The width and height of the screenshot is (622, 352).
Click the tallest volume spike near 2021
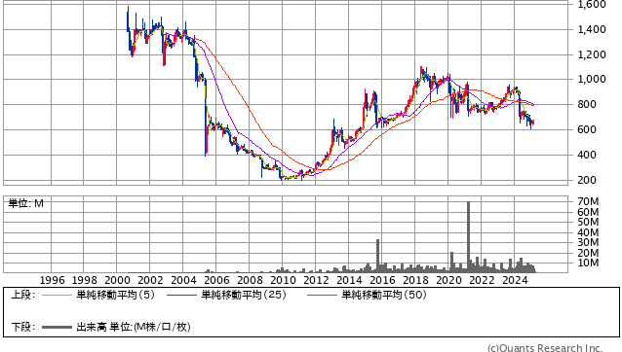pyautogui.click(x=469, y=237)
